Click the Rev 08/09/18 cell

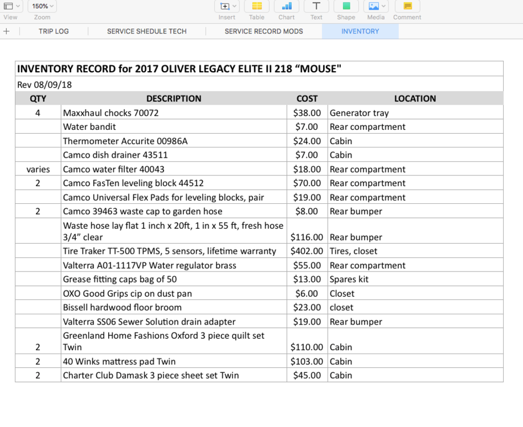44,84
